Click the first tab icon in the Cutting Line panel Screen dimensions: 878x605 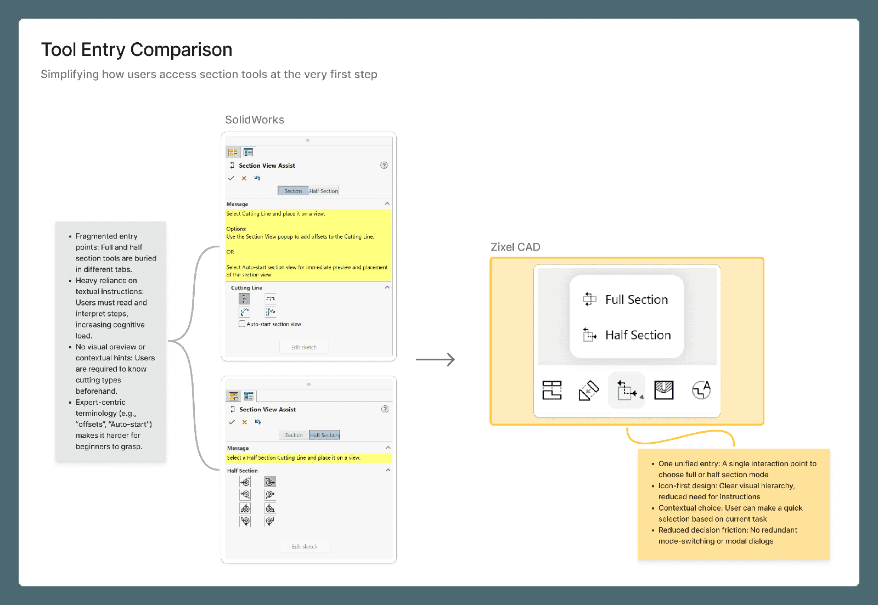point(233,152)
